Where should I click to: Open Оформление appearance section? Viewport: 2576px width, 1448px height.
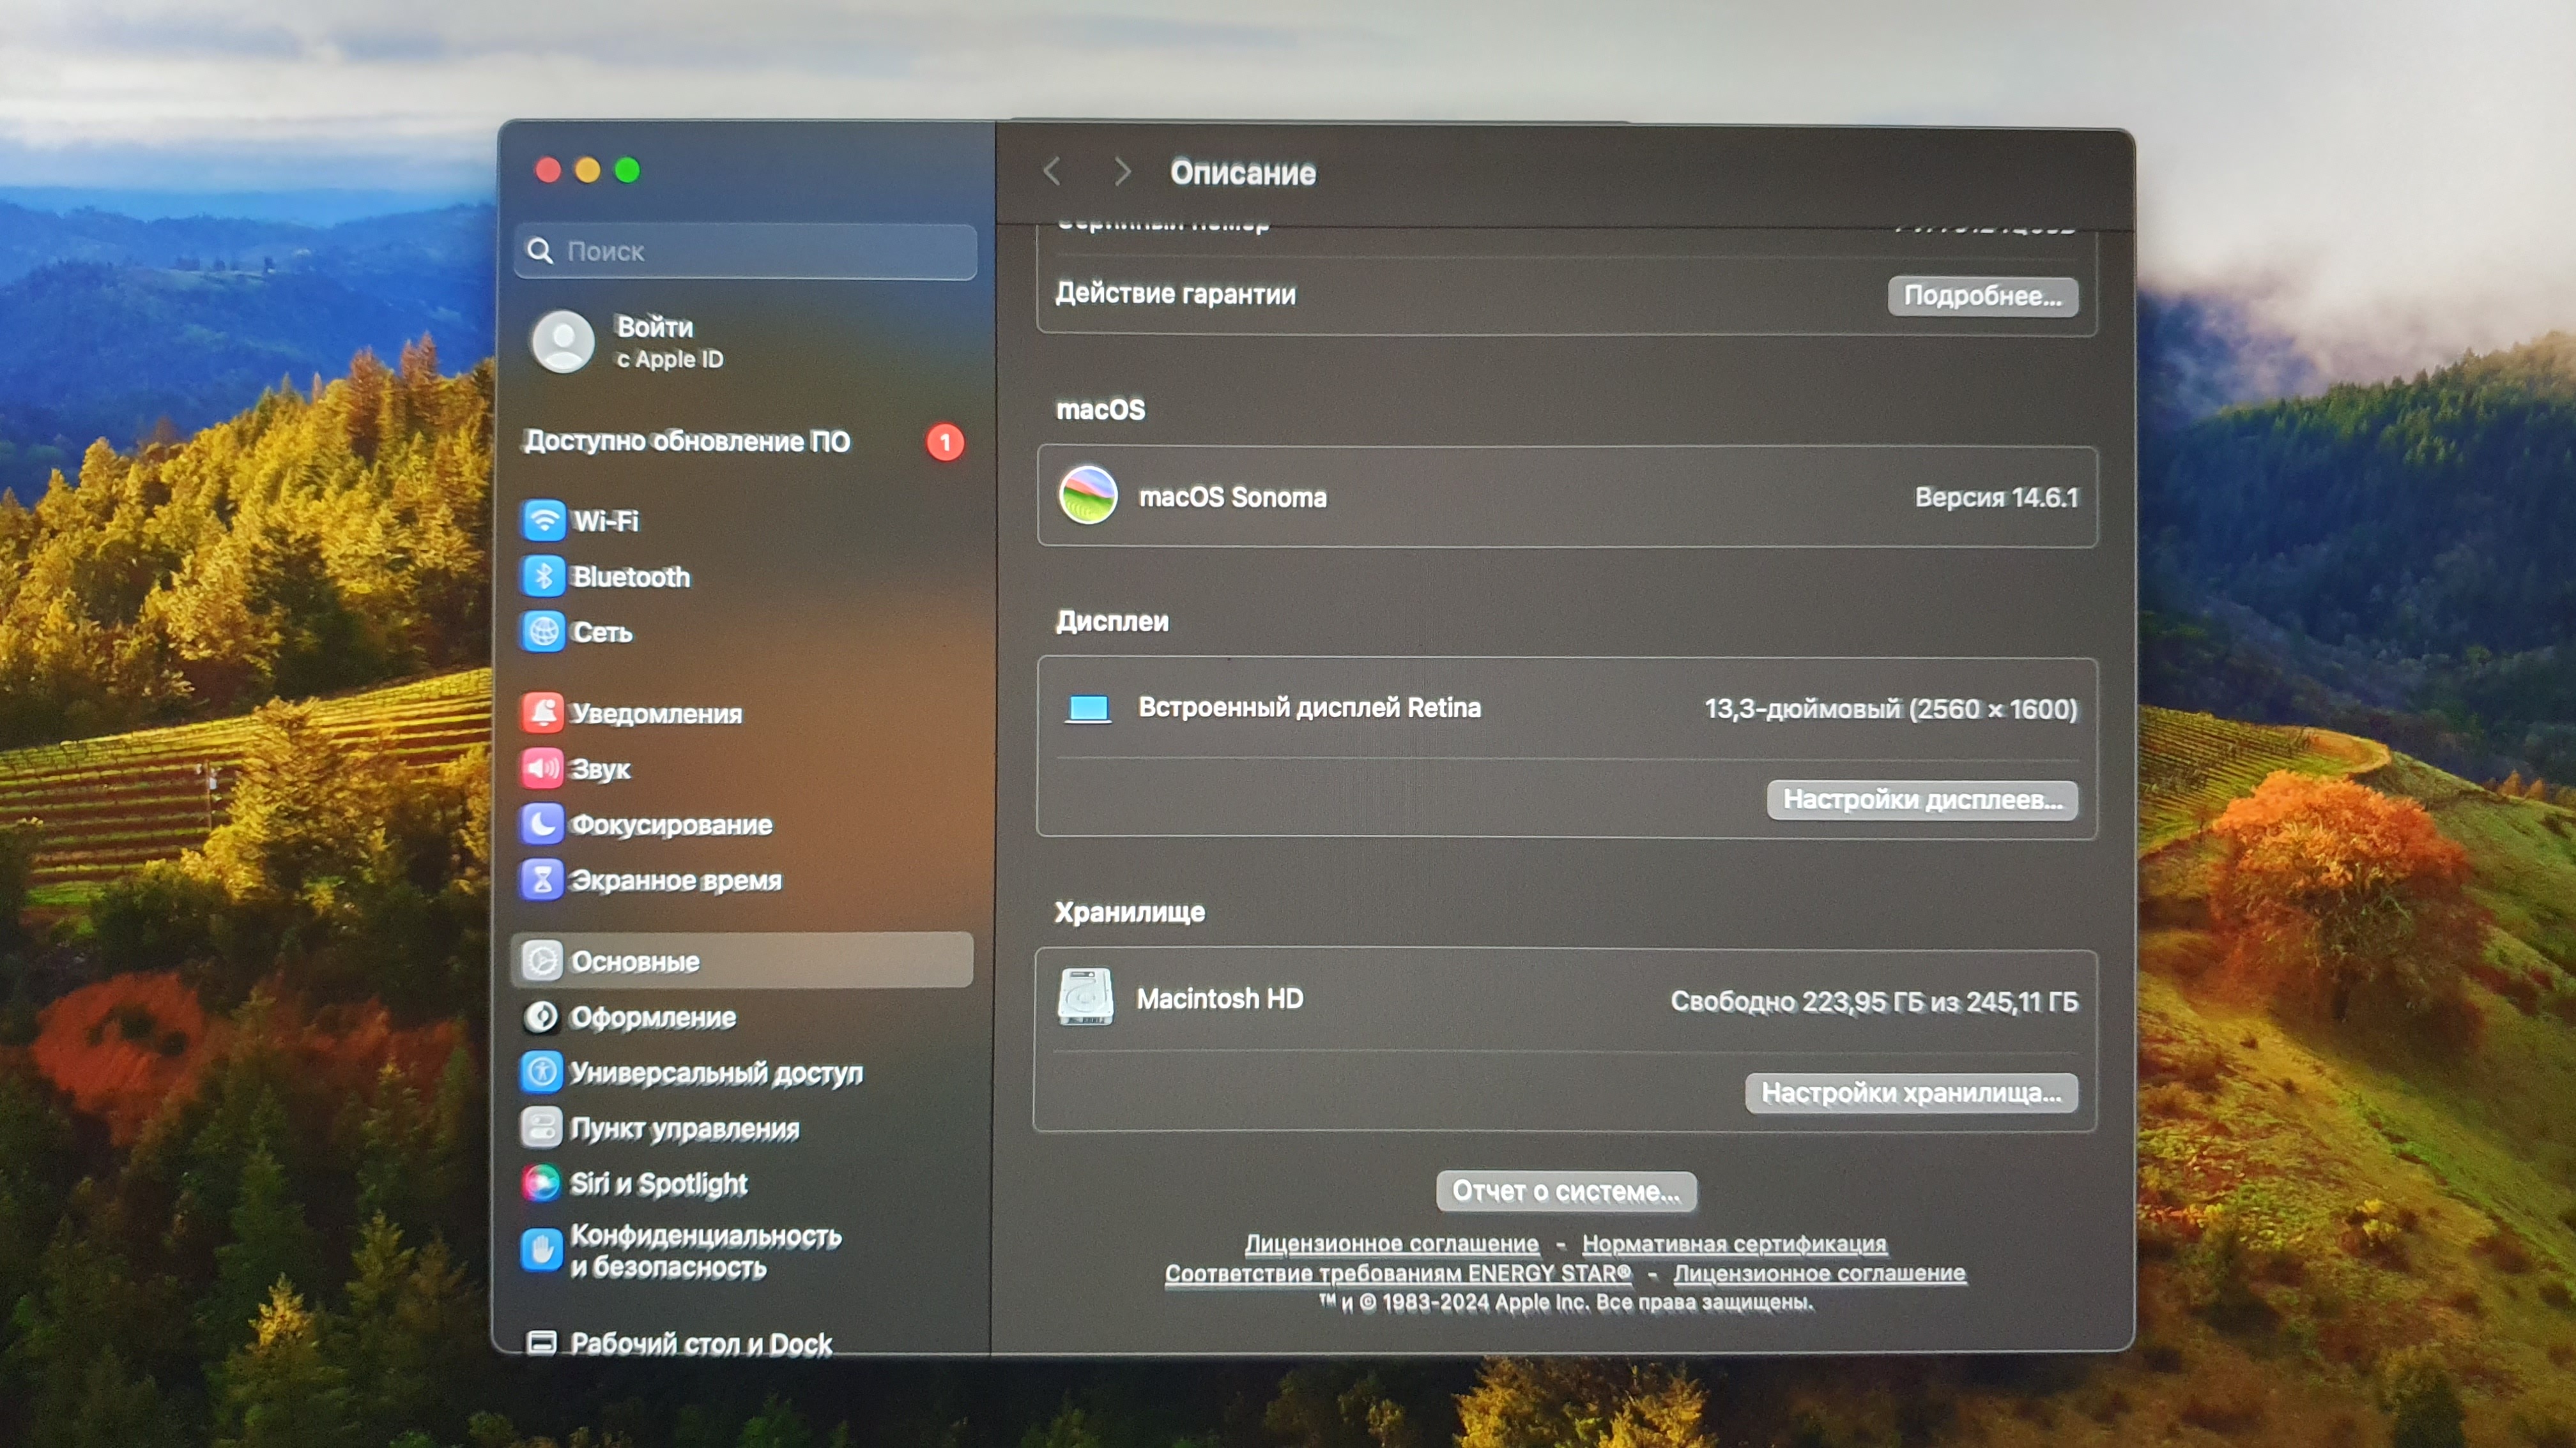point(652,1017)
